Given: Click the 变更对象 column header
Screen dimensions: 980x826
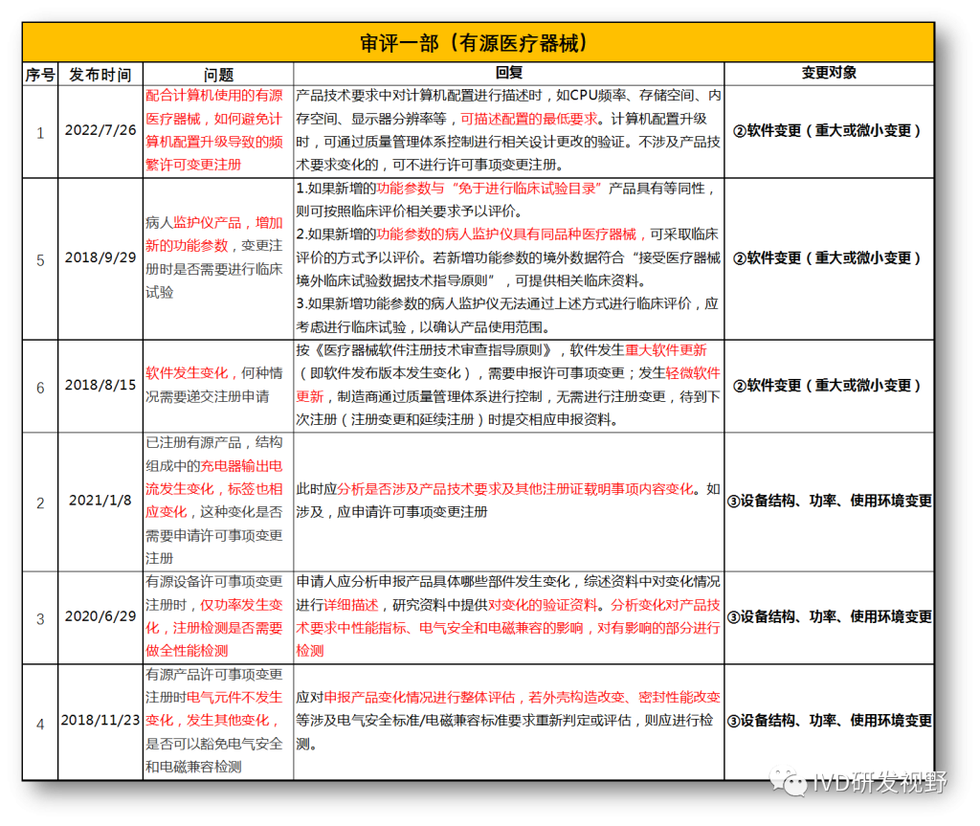Looking at the screenshot, I should [x=828, y=74].
